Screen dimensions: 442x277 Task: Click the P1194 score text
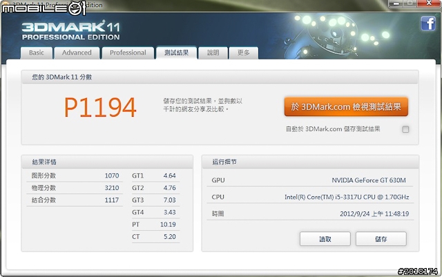pyautogui.click(x=100, y=107)
